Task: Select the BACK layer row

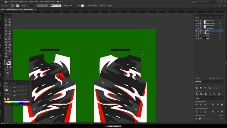Action: click(x=209, y=31)
